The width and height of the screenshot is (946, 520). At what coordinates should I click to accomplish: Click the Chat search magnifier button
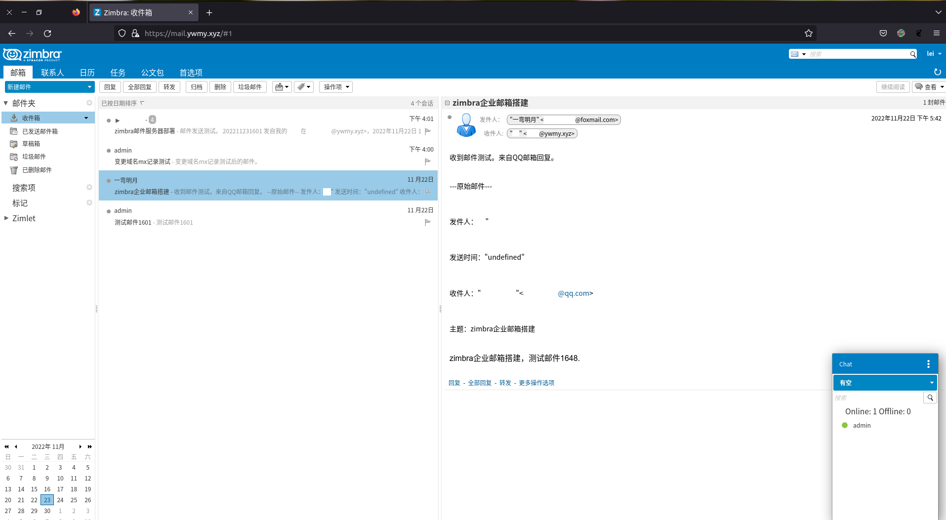point(930,398)
